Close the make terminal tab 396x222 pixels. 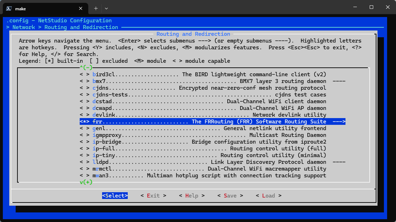(81, 8)
